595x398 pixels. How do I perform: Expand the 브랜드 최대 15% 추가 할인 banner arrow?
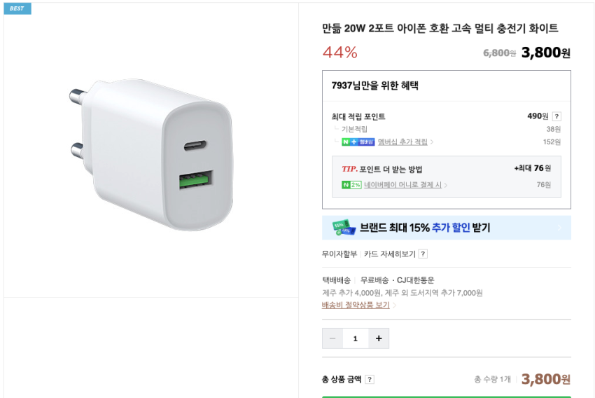point(559,228)
